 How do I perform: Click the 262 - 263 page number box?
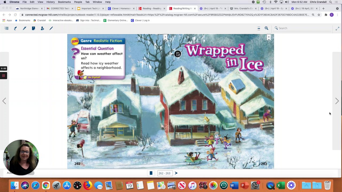click(164, 173)
